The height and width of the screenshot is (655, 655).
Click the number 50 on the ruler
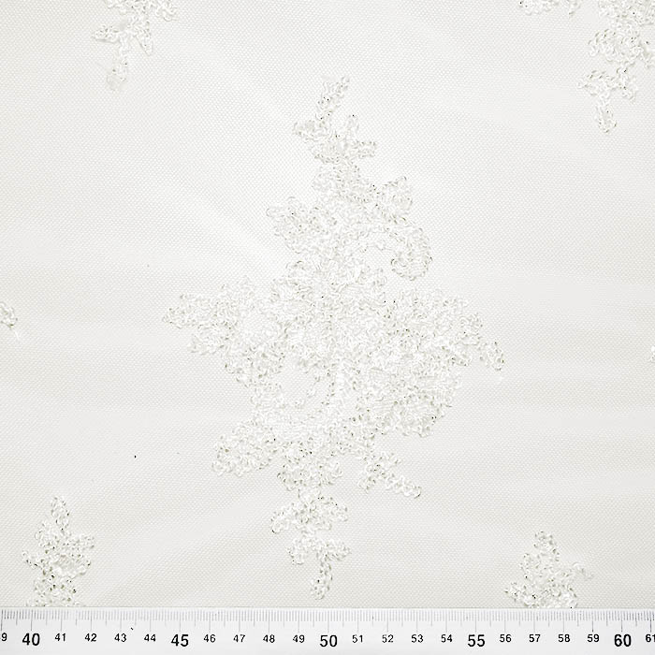coord(327,640)
